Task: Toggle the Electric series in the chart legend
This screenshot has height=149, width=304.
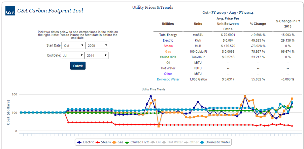Action: [86, 142]
